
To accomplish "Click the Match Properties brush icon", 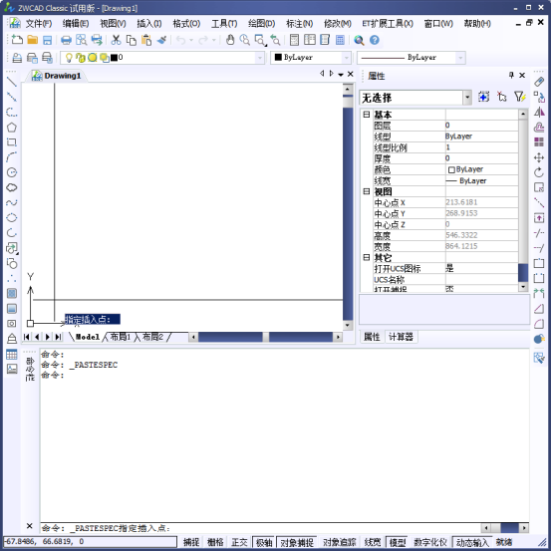I will 162,40.
